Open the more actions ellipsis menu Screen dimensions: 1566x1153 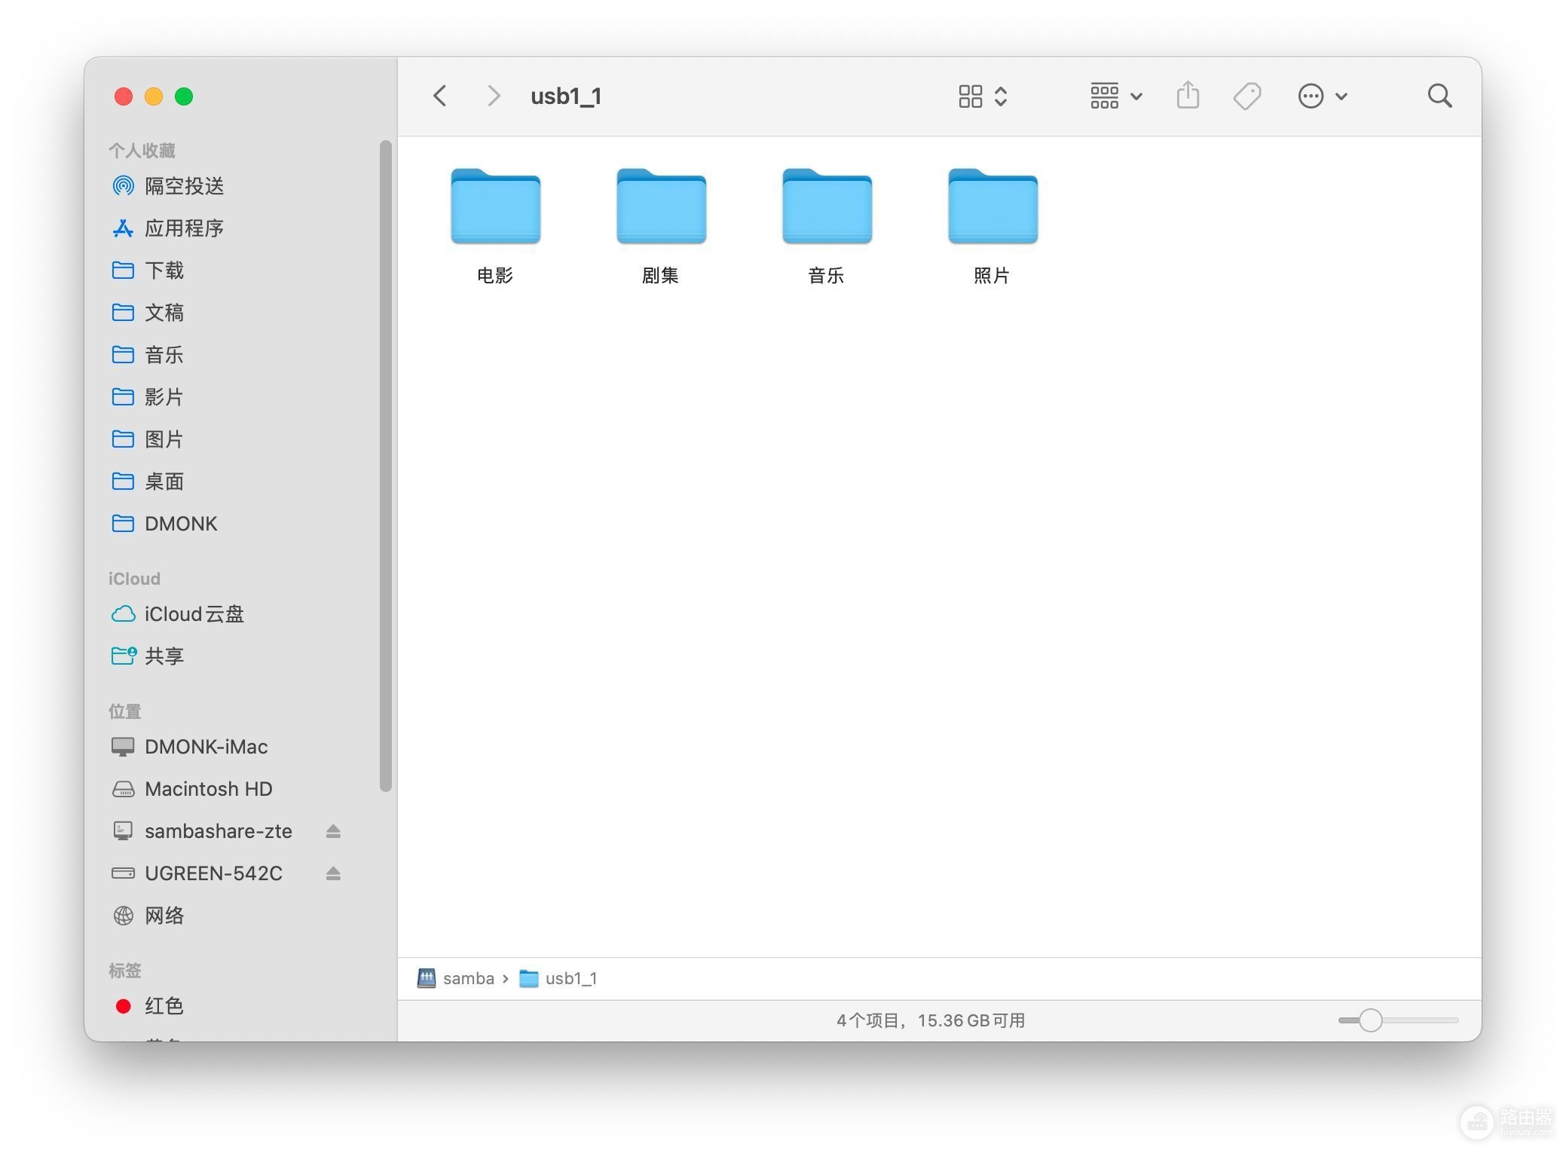[1323, 96]
